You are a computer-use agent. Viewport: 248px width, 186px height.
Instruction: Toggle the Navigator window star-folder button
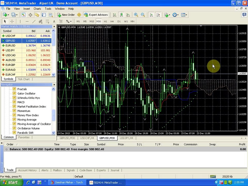[37, 15]
